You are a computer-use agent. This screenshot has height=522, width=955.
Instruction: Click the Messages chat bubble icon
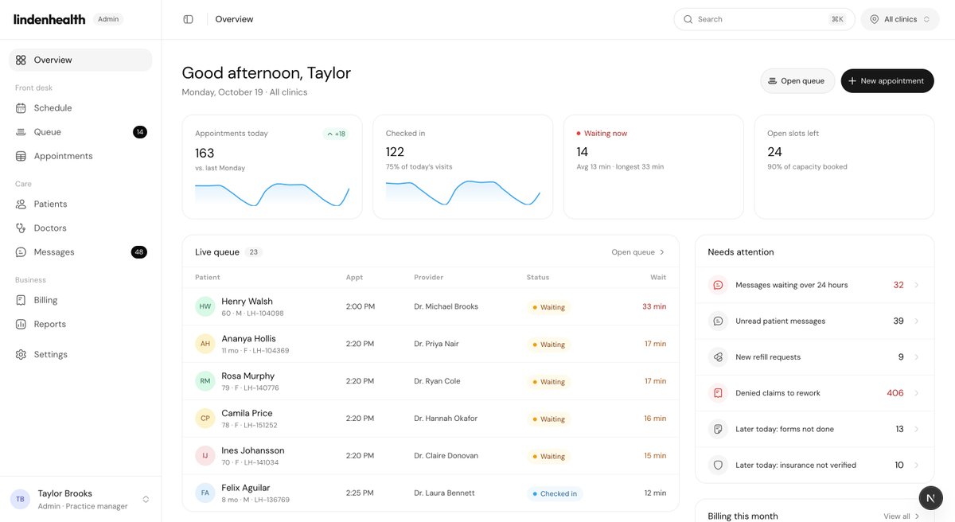point(21,252)
